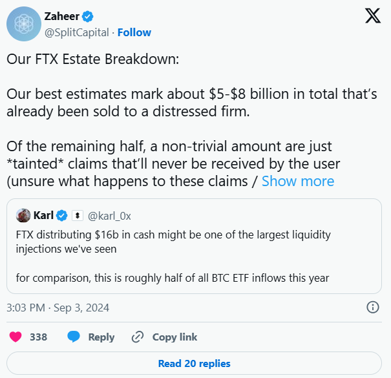Image resolution: width=391 pixels, height=378 pixels.
Task: Click the tweet info circle icon
Action: click(x=373, y=307)
